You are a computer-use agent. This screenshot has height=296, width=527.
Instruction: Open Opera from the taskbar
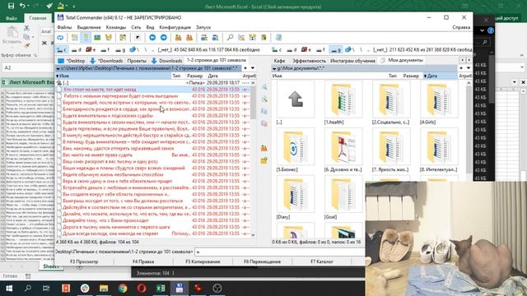pyautogui.click(x=142, y=289)
